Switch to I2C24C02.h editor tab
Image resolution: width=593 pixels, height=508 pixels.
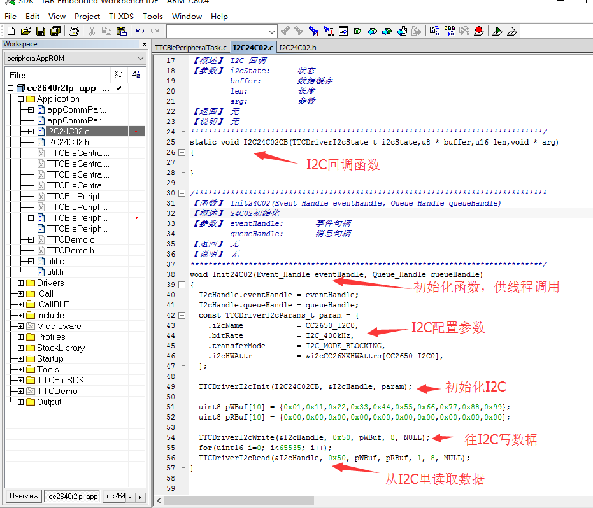[297, 48]
